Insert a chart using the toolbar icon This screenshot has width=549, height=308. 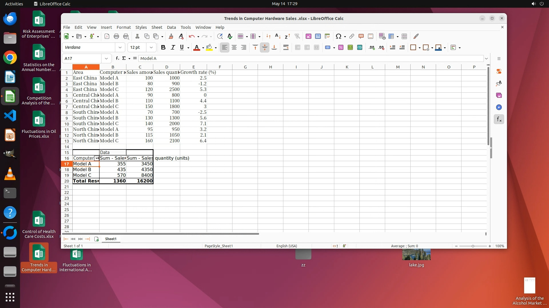point(318,36)
